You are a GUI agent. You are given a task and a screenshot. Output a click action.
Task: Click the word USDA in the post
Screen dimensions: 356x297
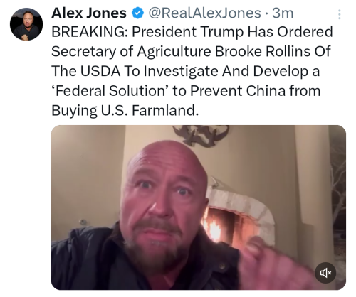(100, 71)
